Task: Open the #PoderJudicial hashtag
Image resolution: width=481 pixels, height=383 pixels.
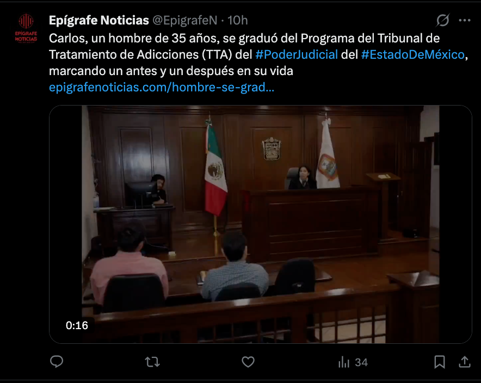Action: (297, 54)
